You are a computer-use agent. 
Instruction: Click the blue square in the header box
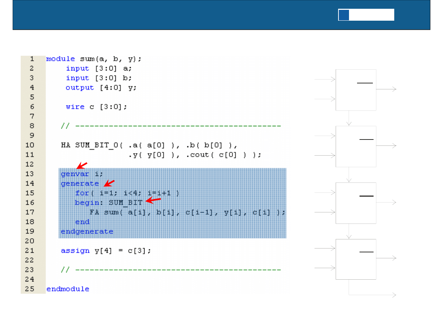pyautogui.click(x=344, y=15)
